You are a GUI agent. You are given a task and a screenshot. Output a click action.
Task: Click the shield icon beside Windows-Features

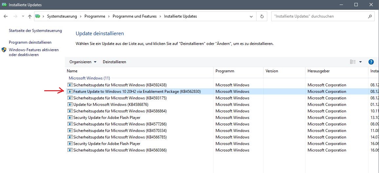(x=4, y=50)
